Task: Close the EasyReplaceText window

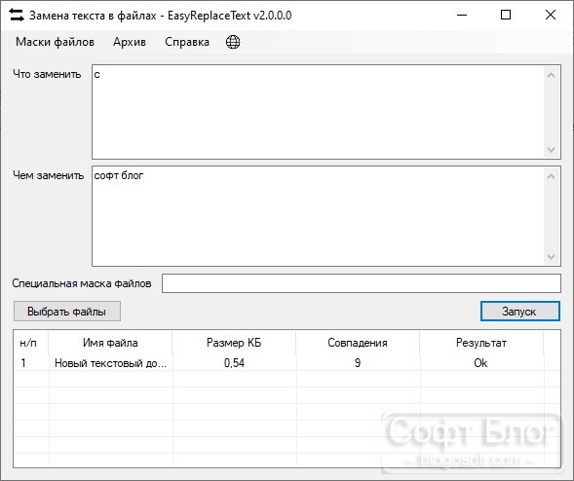Action: [x=551, y=15]
